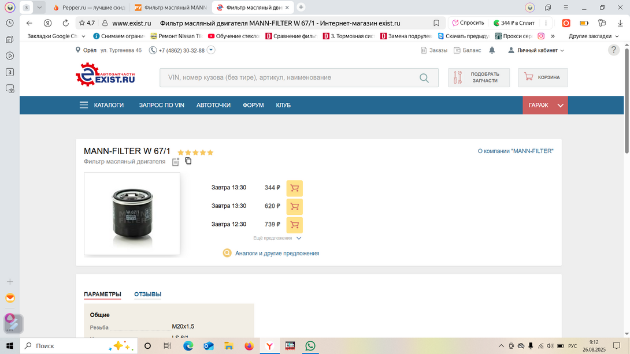Expand the phone number dropdown

click(211, 50)
